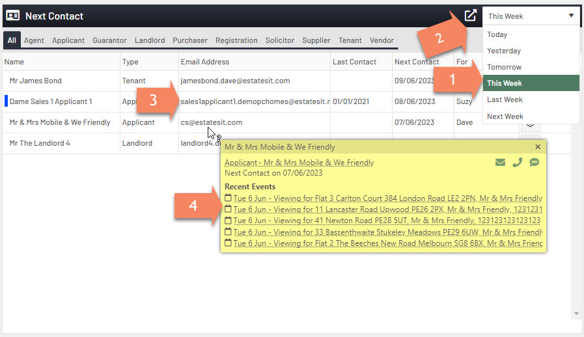
Task: Open Applicant - Mr & Mrs Mobile link
Action: [x=299, y=163]
